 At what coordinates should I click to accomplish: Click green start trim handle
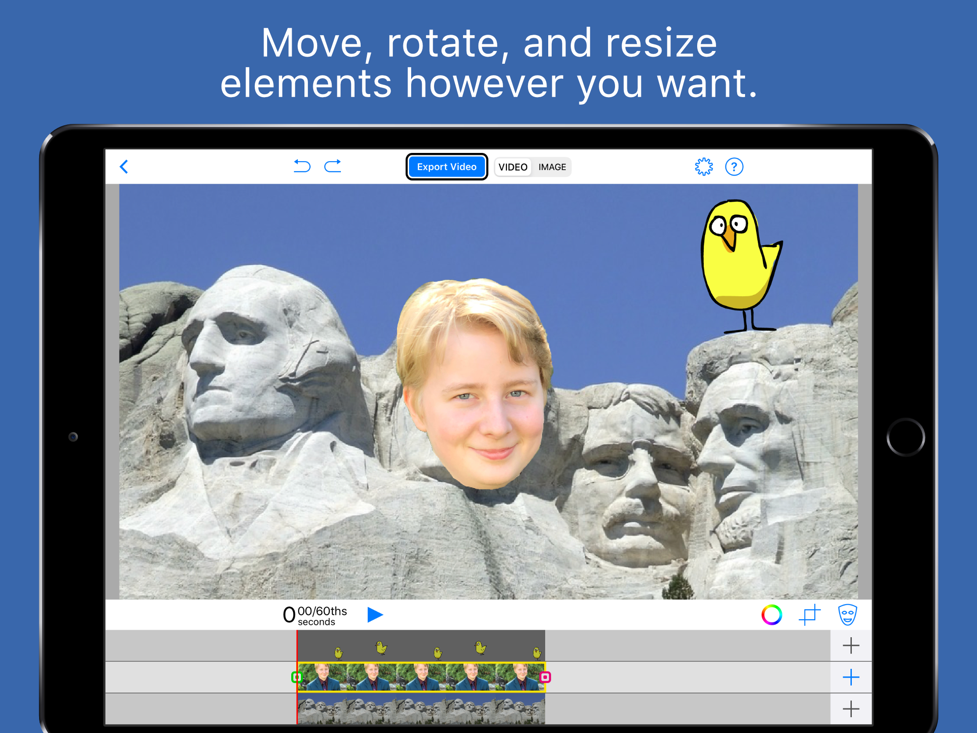pos(297,677)
